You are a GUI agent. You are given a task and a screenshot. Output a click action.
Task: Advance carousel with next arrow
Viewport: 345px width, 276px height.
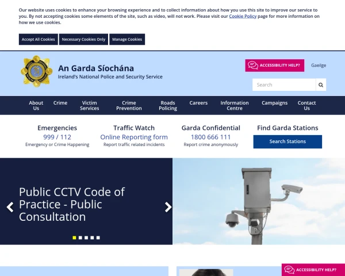168,207
